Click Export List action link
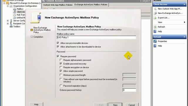This screenshot has height=106, width=188. pos(164,18)
